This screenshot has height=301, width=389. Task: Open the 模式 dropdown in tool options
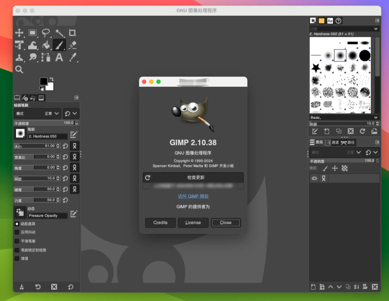pos(37,113)
